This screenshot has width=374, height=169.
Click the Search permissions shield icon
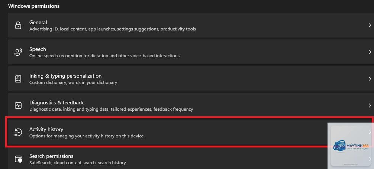[x=18, y=159]
